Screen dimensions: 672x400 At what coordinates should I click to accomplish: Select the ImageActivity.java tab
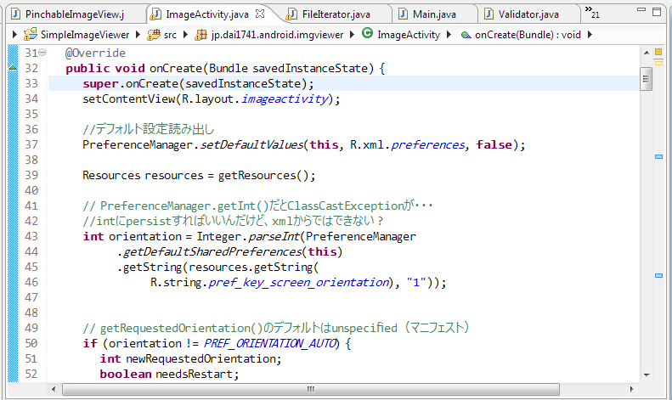[x=207, y=14]
